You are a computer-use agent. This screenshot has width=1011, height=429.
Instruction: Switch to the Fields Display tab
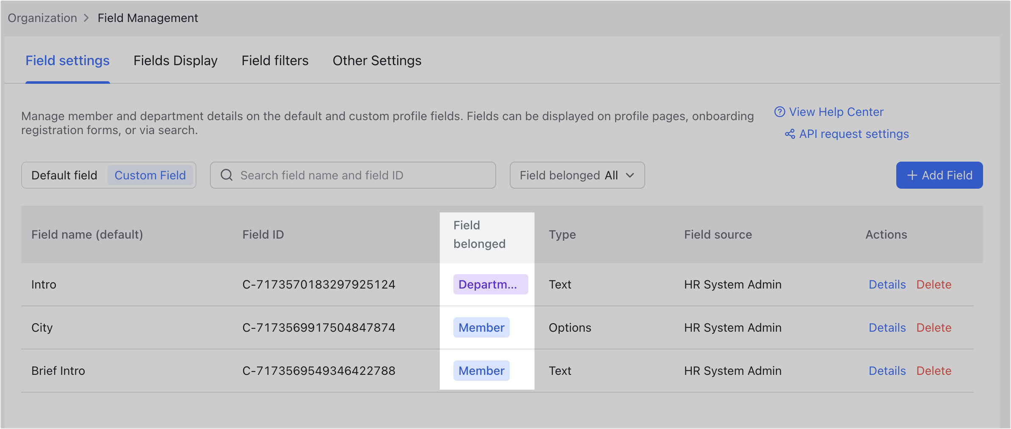(x=175, y=60)
